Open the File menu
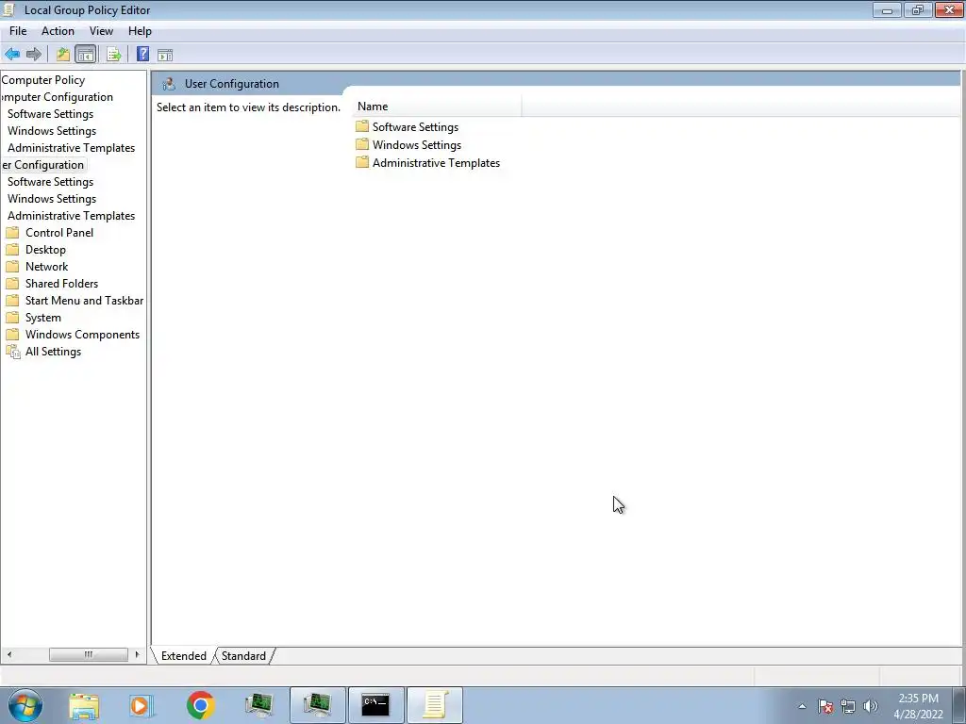 (x=18, y=31)
